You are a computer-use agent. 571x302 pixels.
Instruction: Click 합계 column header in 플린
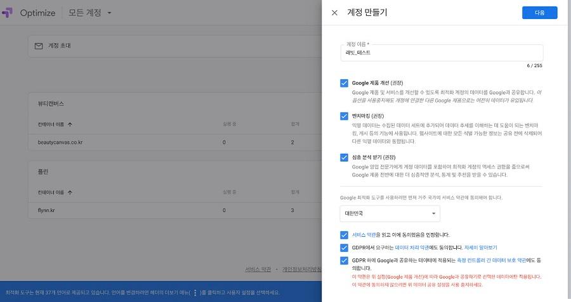point(295,192)
